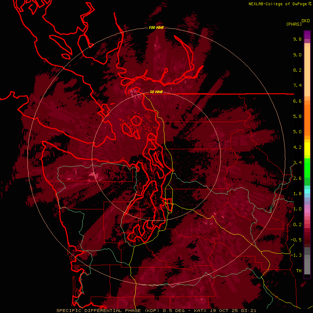Screen dimensions: 313x313
Task: Click the [PHAS] units label
Action: (294, 24)
